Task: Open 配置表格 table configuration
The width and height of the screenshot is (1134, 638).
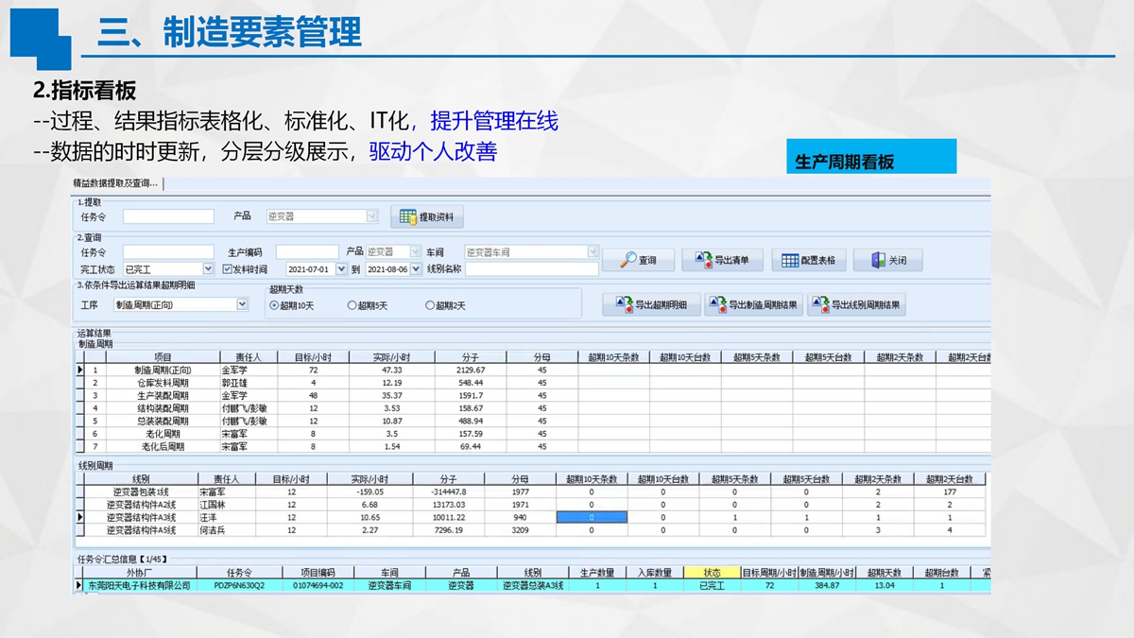Action: pyautogui.click(x=808, y=260)
